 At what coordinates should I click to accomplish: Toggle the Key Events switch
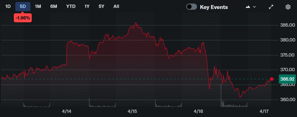coord(192,7)
